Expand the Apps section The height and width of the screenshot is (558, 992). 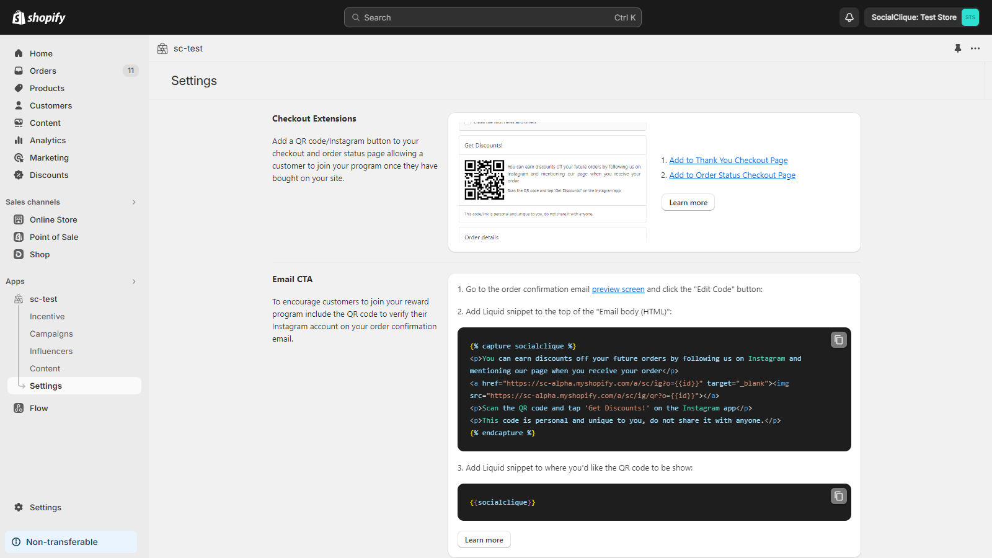134,281
